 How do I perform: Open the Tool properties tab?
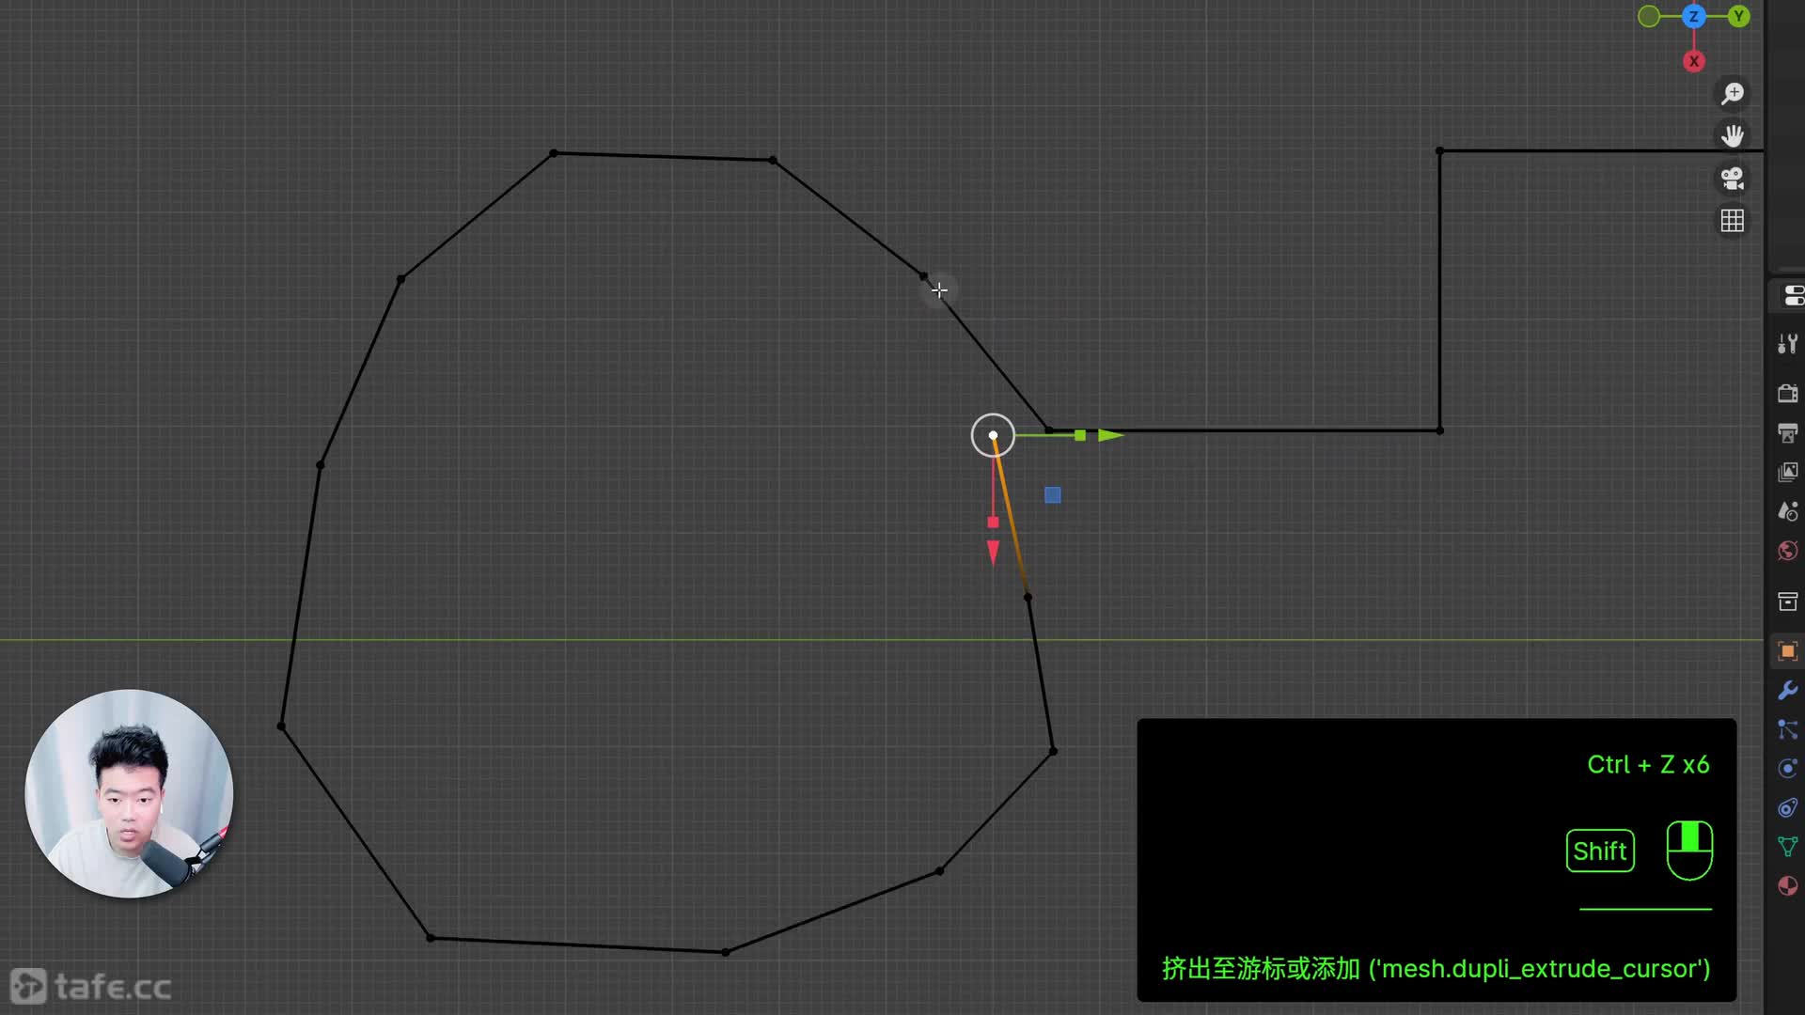tap(1787, 344)
